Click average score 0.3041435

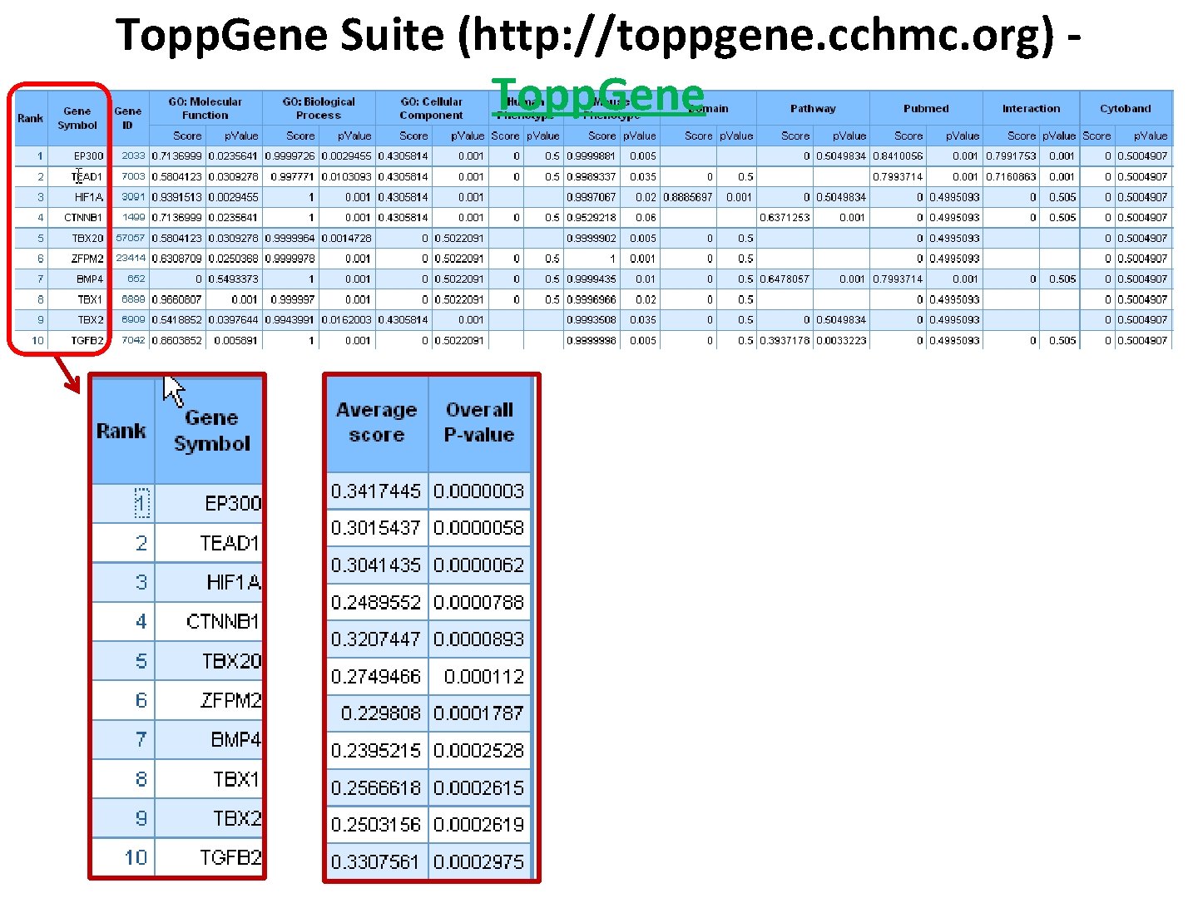(376, 565)
